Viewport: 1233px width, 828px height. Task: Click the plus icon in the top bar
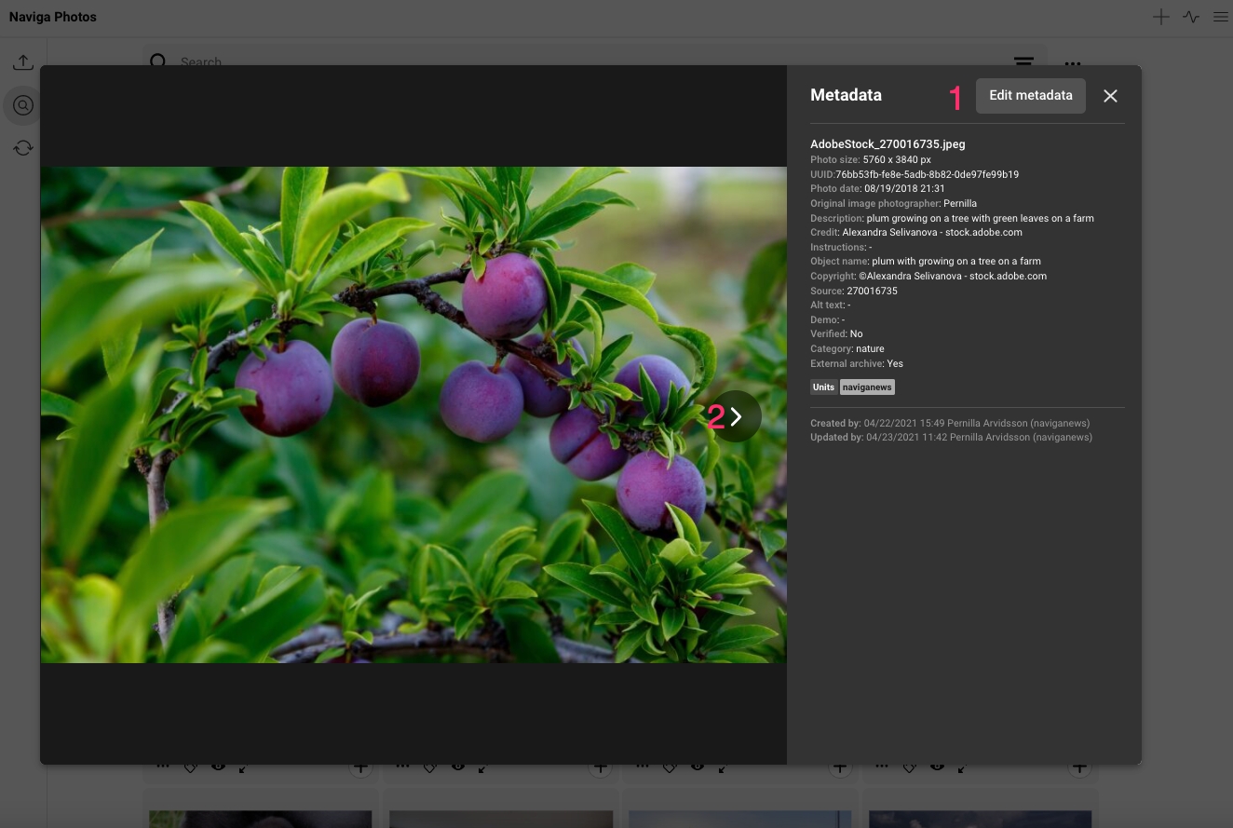(x=1160, y=17)
